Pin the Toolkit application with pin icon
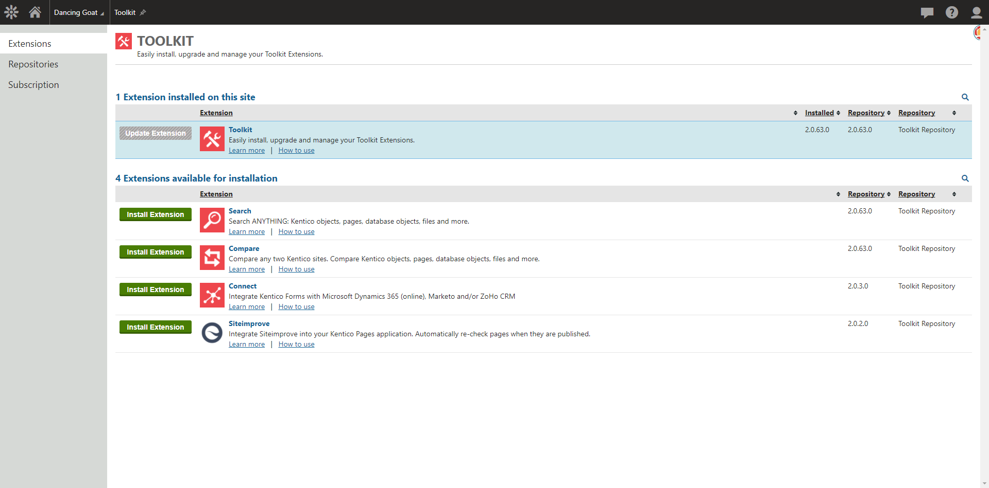The height and width of the screenshot is (488, 989). (143, 12)
